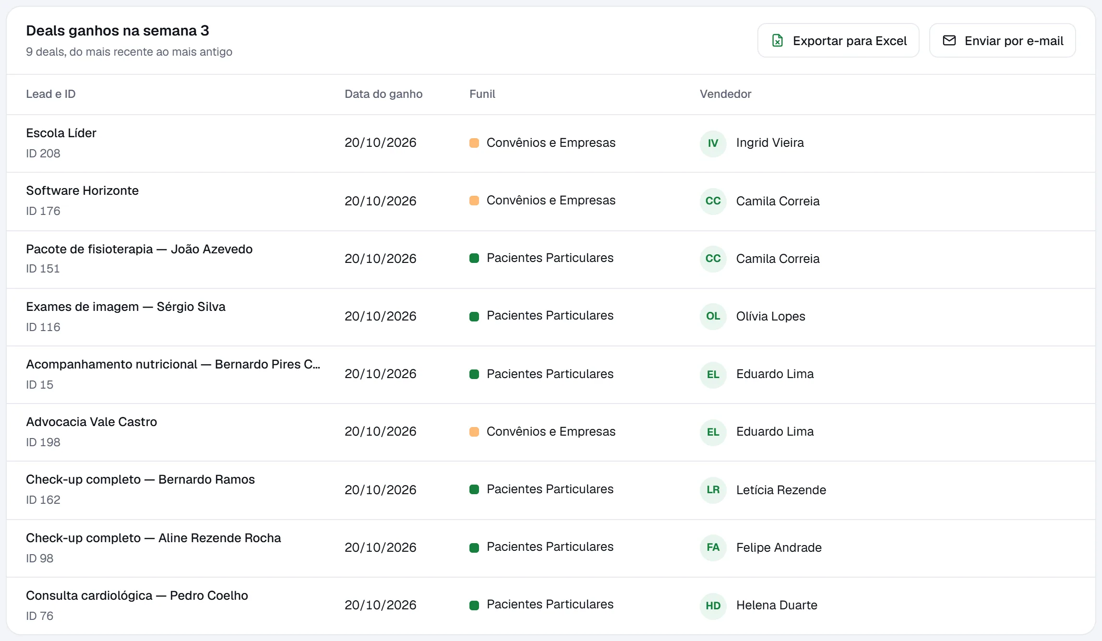The image size is (1102, 641).
Task: Click the orange funnel dot in the Software Horizonte row
Action: [474, 201]
